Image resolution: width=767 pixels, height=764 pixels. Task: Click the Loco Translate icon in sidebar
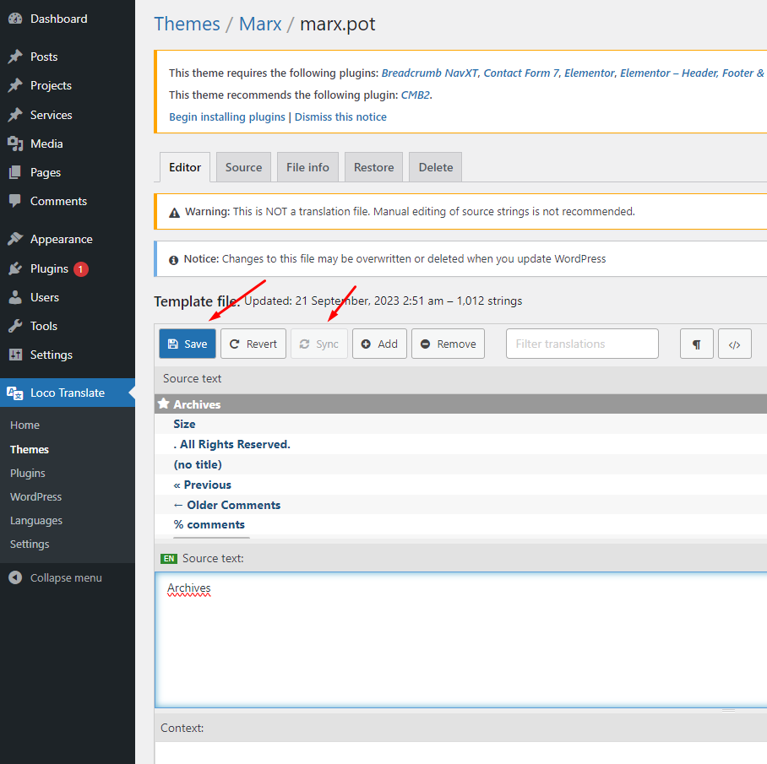15,393
